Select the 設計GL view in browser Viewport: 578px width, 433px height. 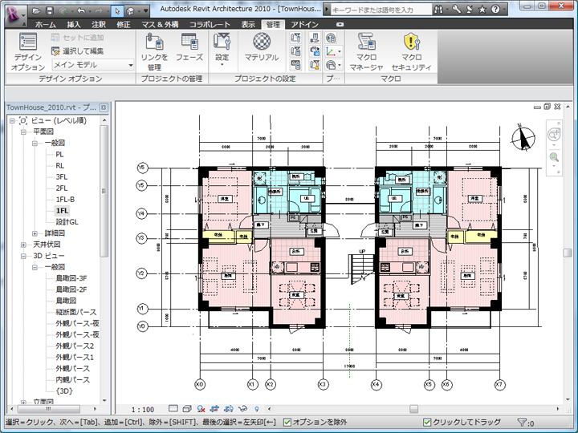tap(67, 222)
